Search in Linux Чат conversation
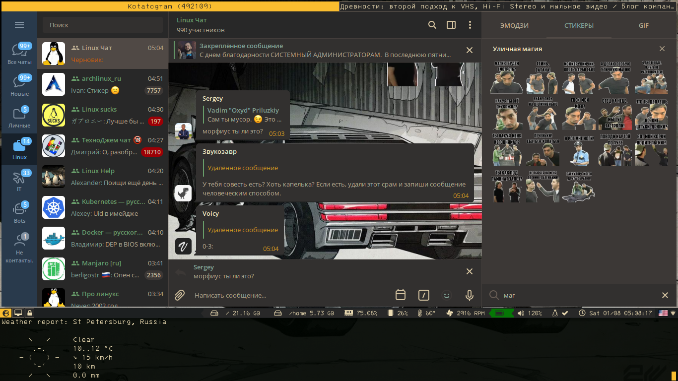 click(432, 25)
